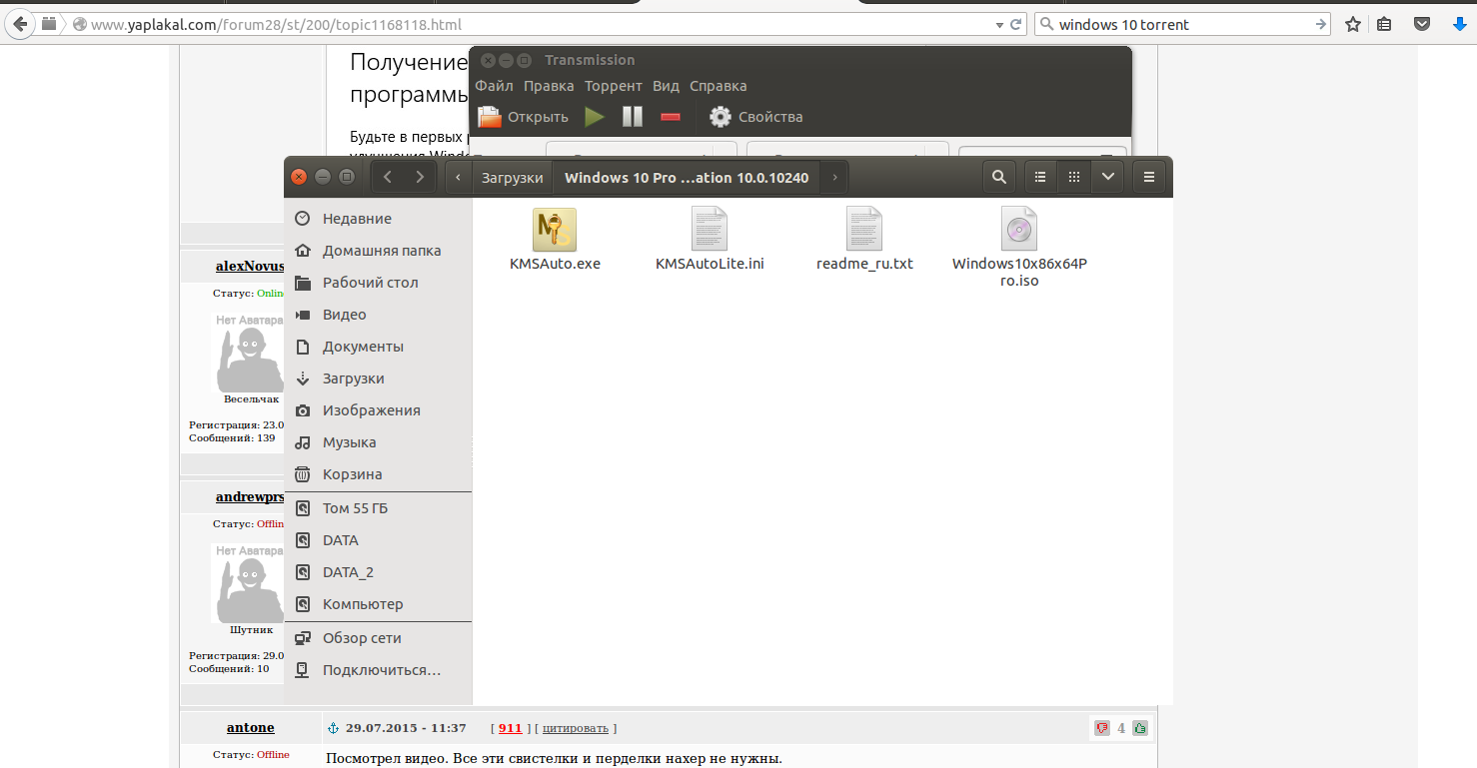1477x768 pixels.
Task: Select the readme_ru.txt file
Action: point(864,241)
